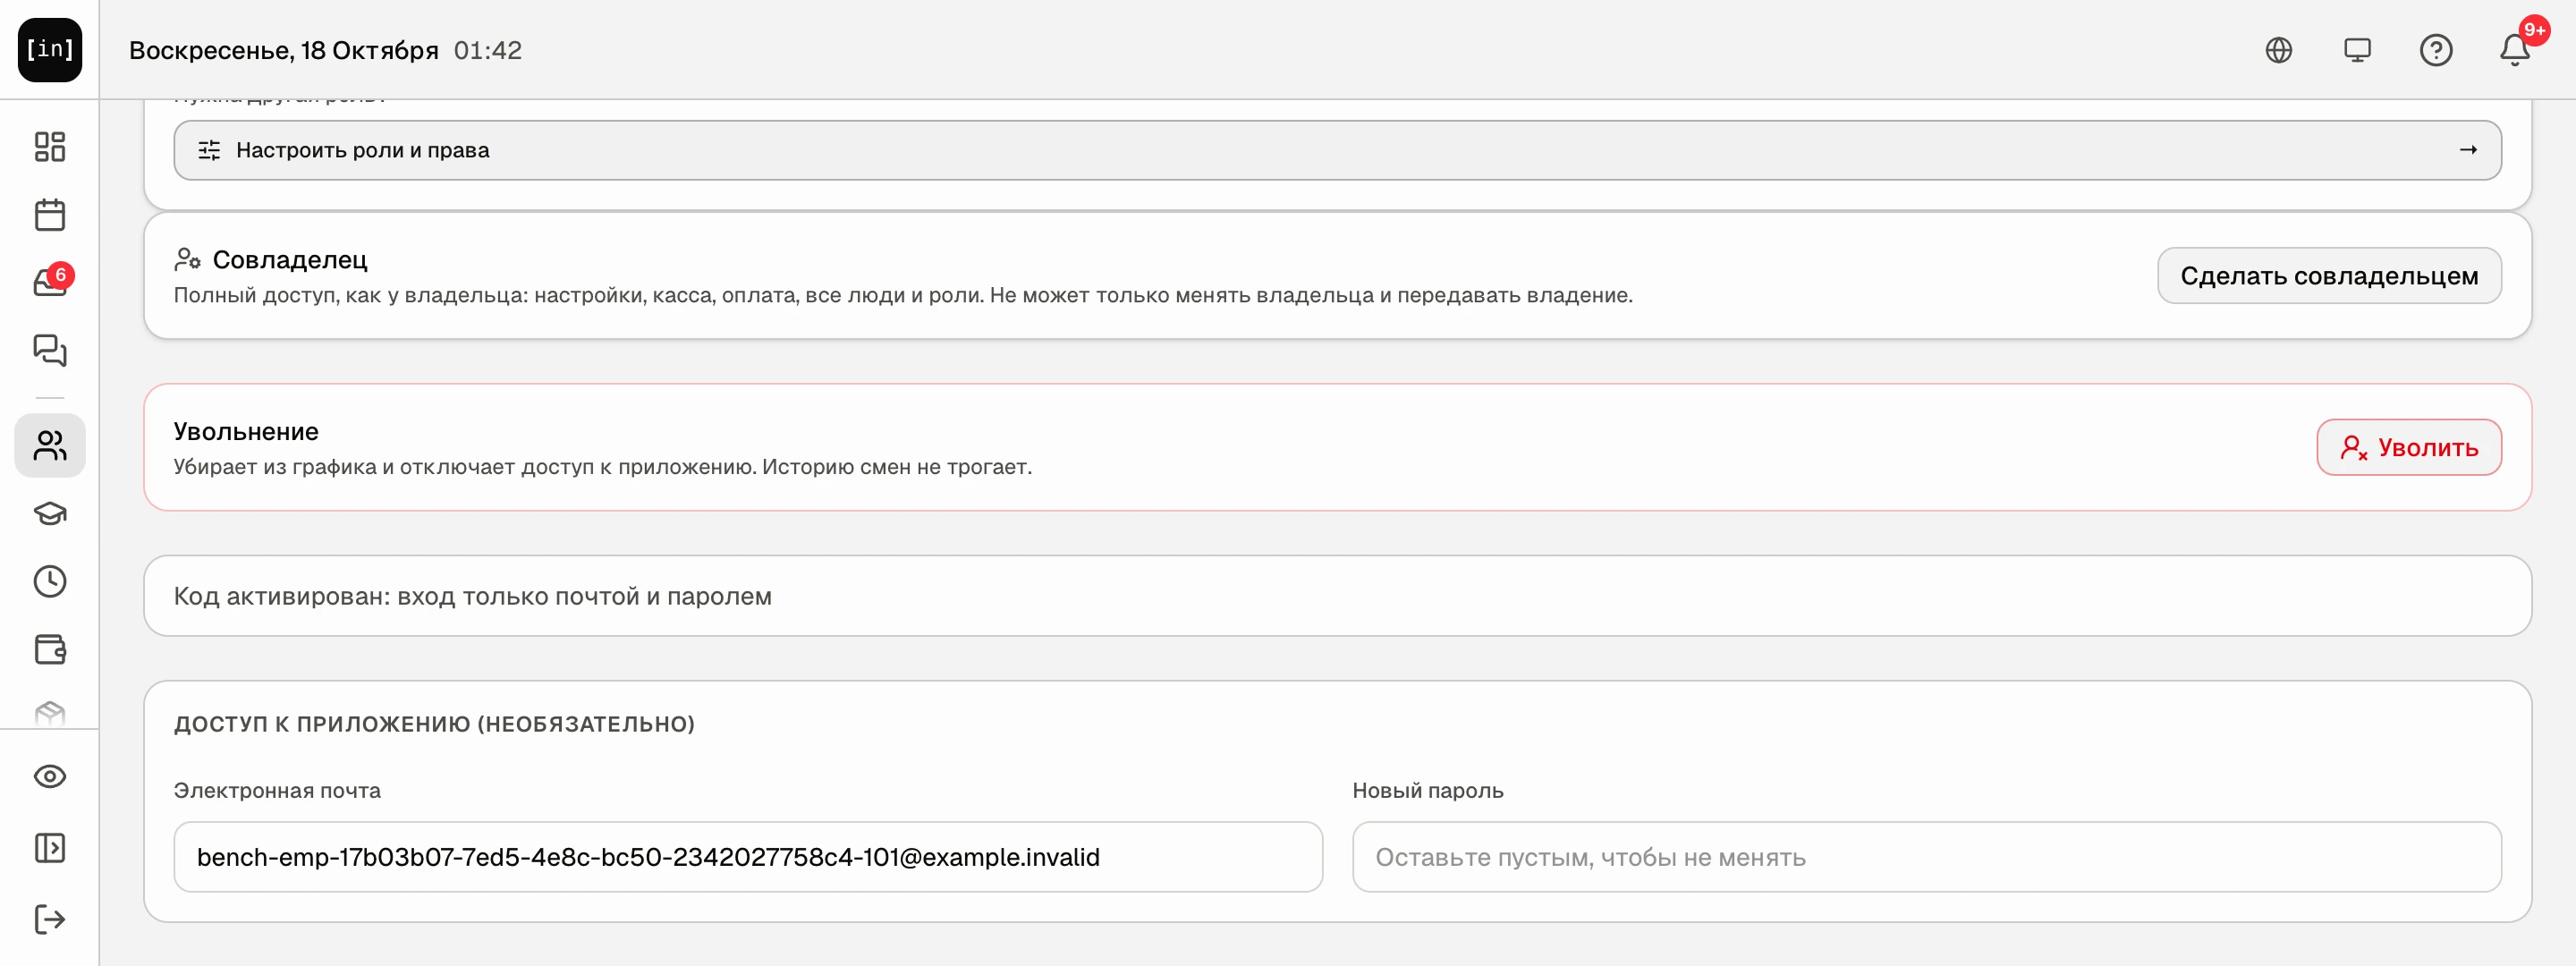Open the inbox icon with badge 6
2576x966 pixels.
point(50,282)
